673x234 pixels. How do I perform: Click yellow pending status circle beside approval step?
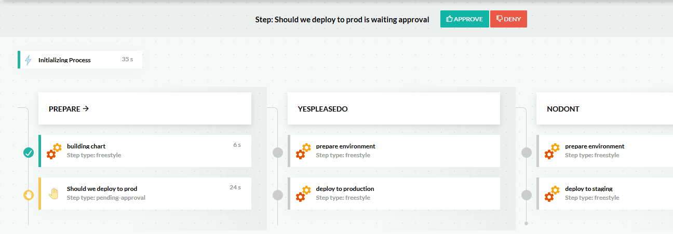tap(29, 195)
